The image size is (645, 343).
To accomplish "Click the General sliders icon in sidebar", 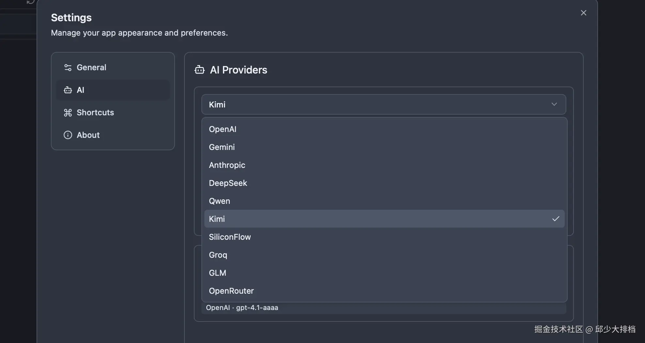I will [68, 68].
